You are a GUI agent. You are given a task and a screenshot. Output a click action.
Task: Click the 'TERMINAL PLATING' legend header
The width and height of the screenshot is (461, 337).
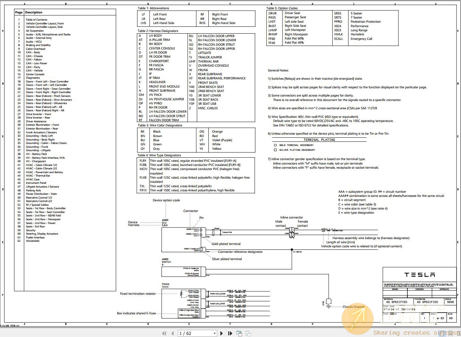319,140
